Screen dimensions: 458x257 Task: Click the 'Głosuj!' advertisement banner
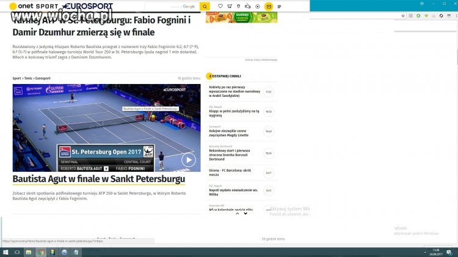(x=242, y=17)
